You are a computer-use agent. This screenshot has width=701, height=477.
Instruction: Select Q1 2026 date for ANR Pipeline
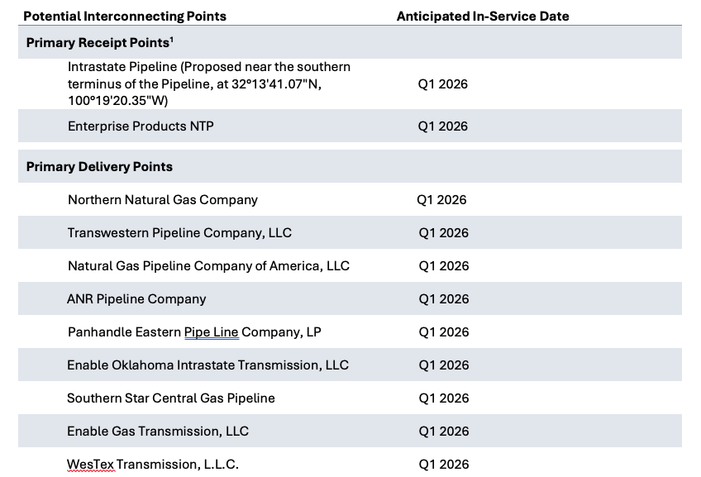[444, 299]
